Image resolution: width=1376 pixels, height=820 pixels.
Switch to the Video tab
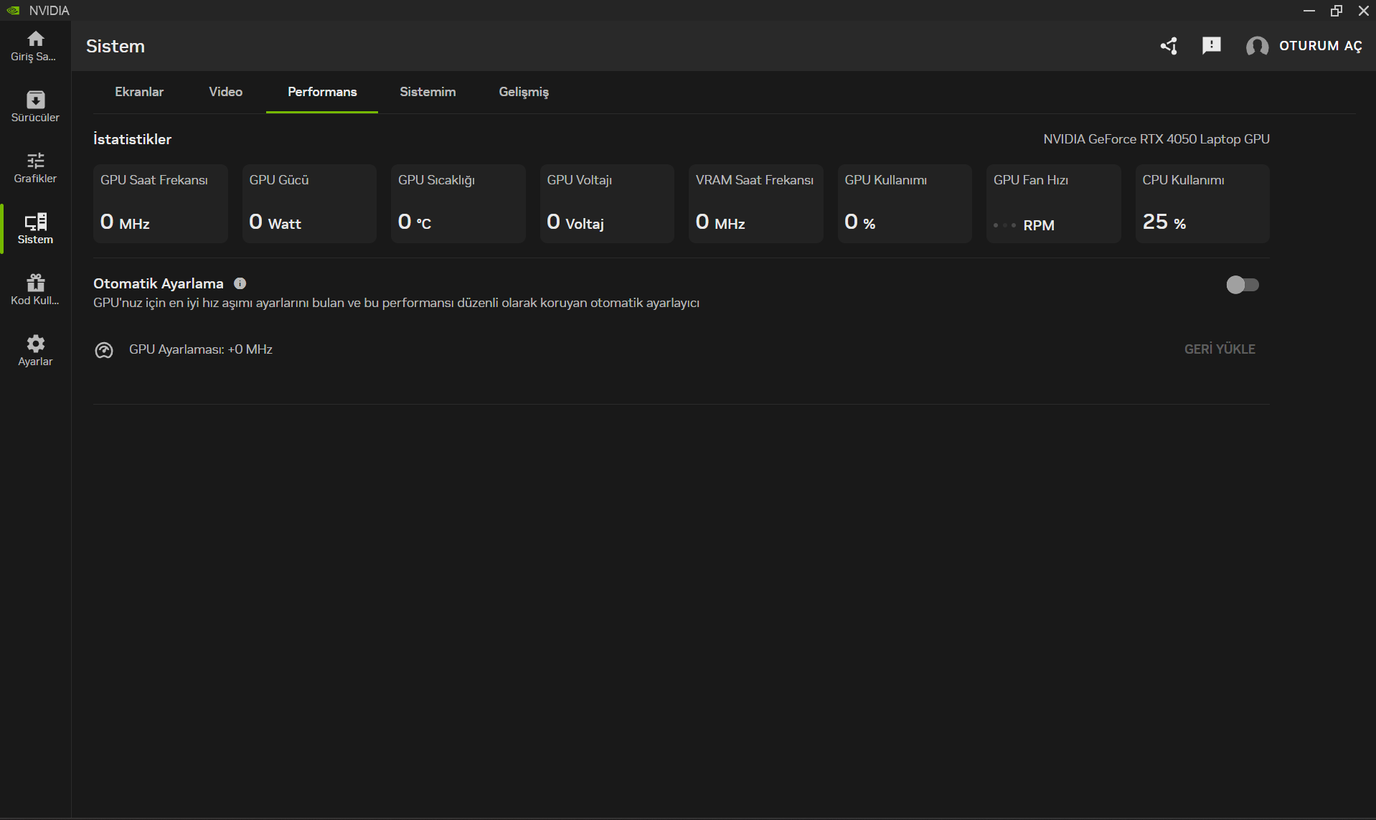pyautogui.click(x=226, y=92)
